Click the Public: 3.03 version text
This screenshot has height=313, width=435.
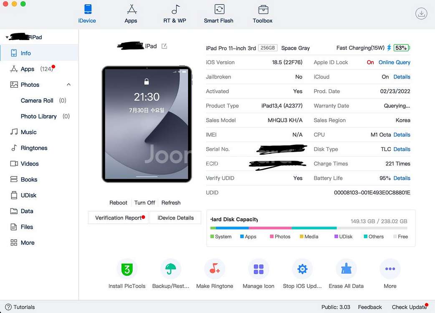(336, 307)
